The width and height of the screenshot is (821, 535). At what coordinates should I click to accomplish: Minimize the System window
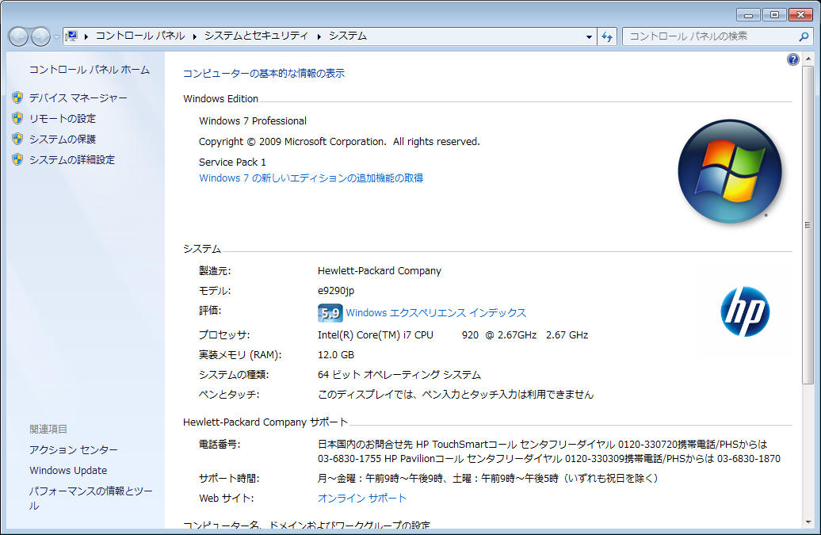coord(748,14)
